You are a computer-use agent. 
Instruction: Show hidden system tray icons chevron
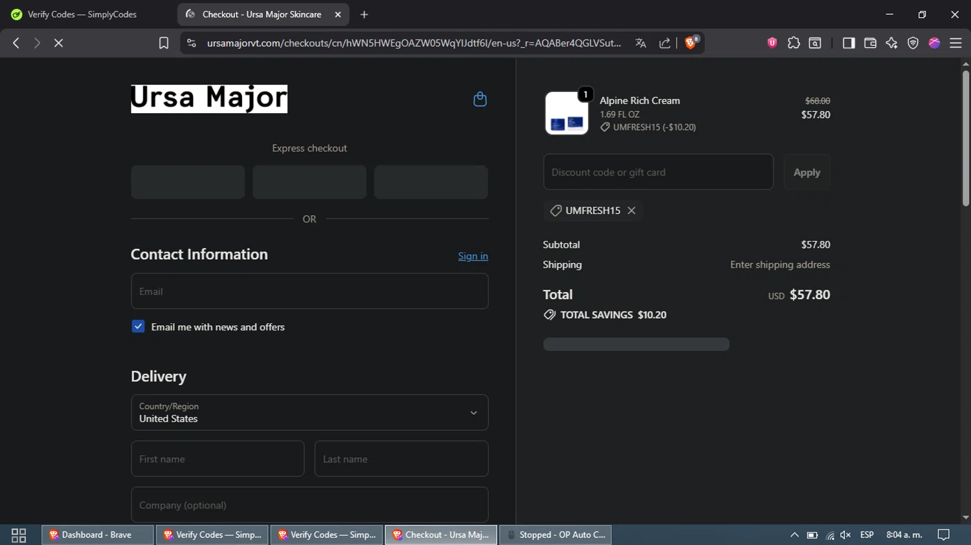click(794, 535)
